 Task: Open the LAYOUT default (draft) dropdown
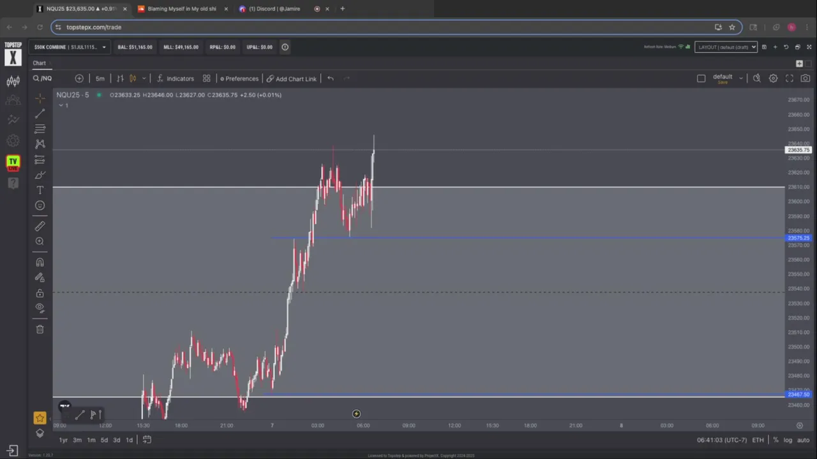click(x=726, y=47)
